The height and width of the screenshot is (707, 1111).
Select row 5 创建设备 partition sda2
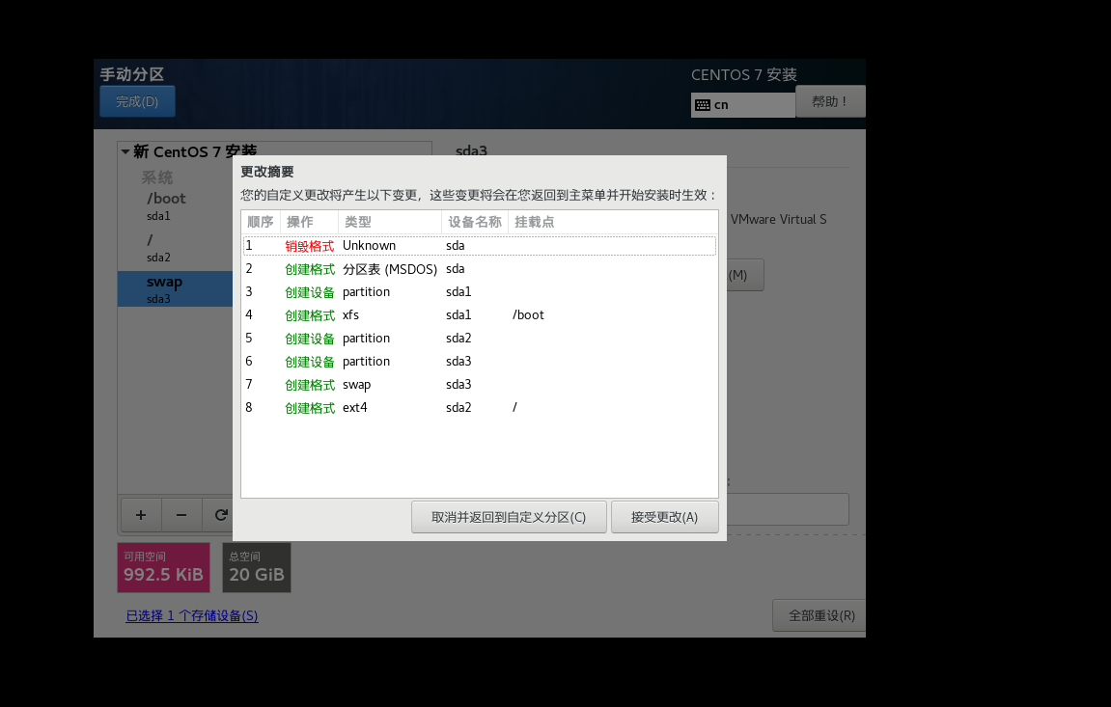tap(480, 339)
